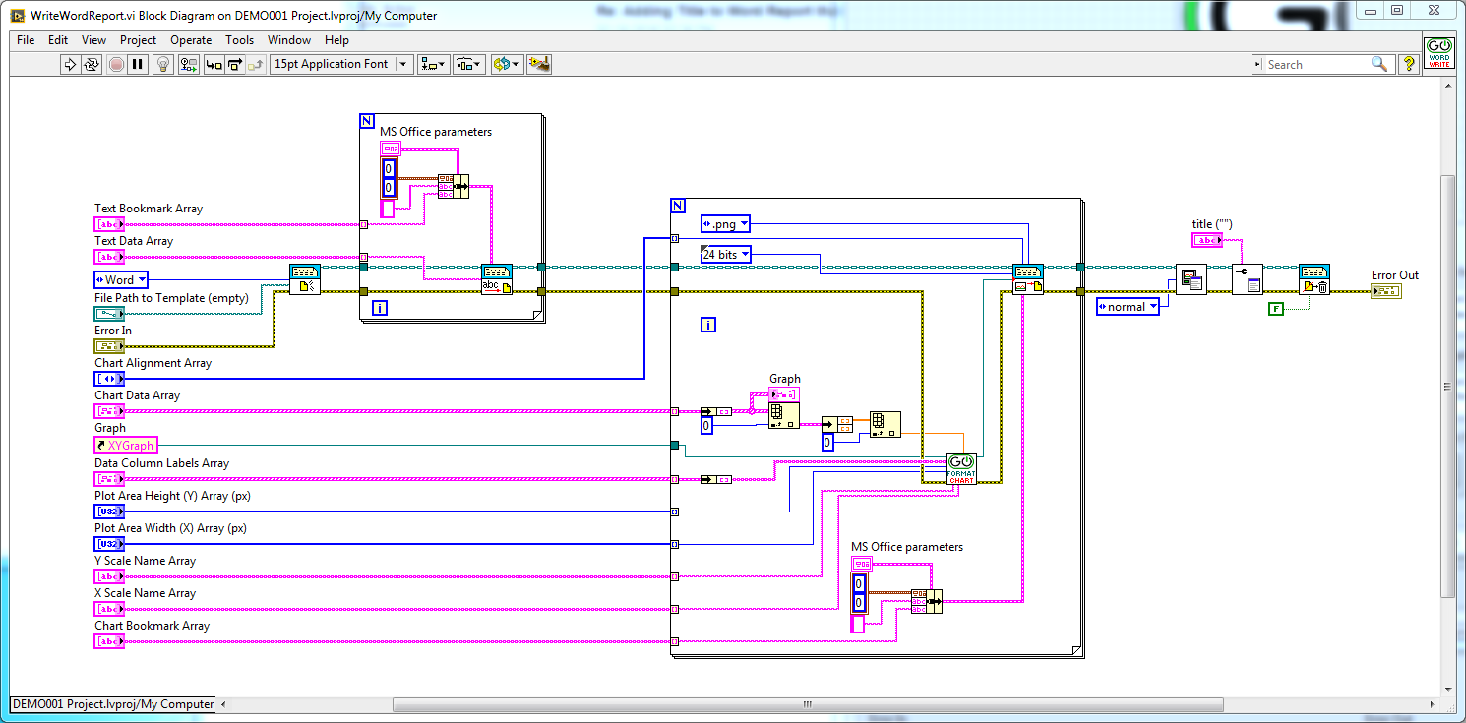This screenshot has width=1466, height=723.
Task: Open the Distribute Objects dropdown
Action: tap(468, 64)
